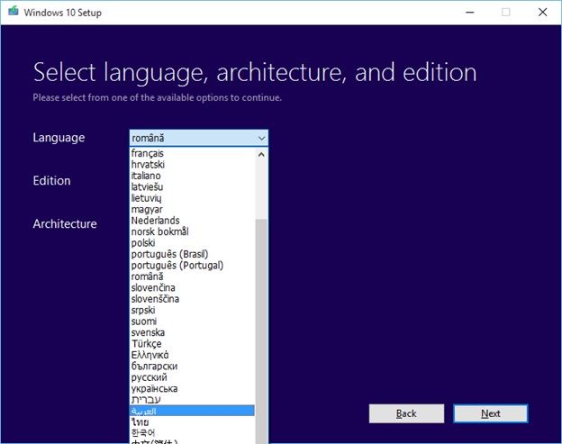Select srpski language option

(192, 310)
